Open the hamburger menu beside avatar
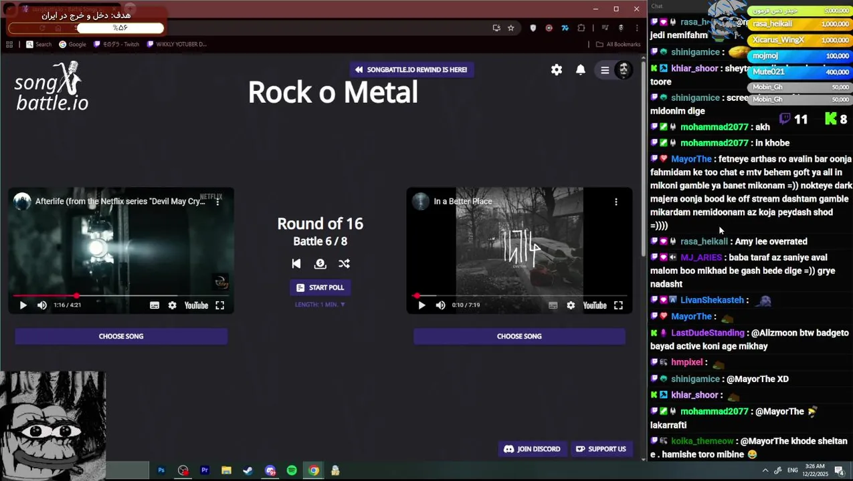Viewport: 853px width, 481px height. [605, 69]
